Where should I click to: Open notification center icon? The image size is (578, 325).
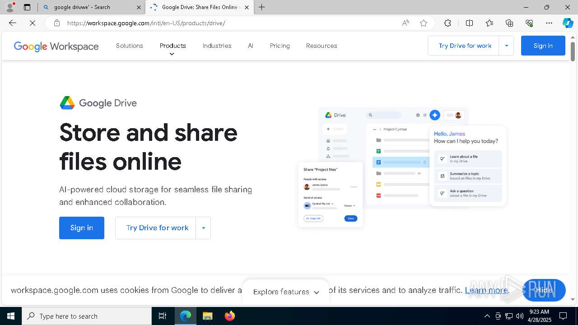(563, 316)
